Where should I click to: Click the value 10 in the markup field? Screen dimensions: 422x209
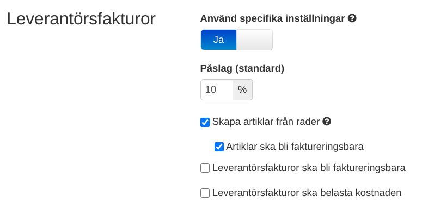[211, 90]
